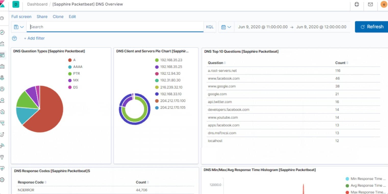Screen dimensions: 388x194
Task: Click the green 192.168.35.23 legend dot
Action: click(157, 60)
